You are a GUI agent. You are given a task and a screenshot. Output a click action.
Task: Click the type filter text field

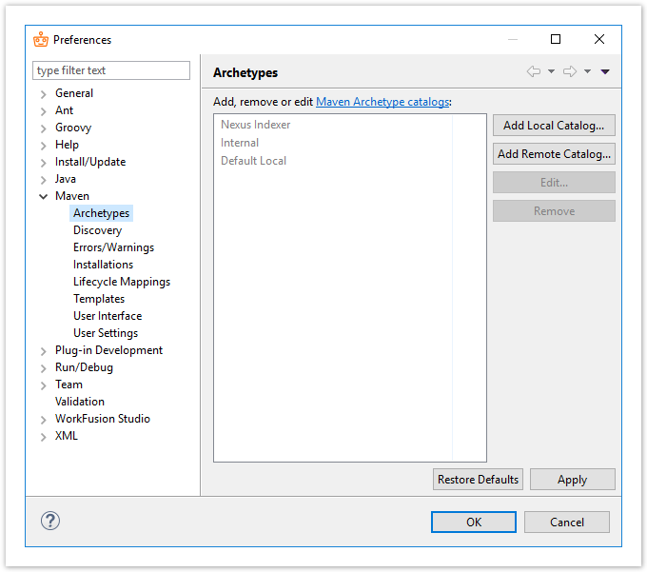click(111, 70)
